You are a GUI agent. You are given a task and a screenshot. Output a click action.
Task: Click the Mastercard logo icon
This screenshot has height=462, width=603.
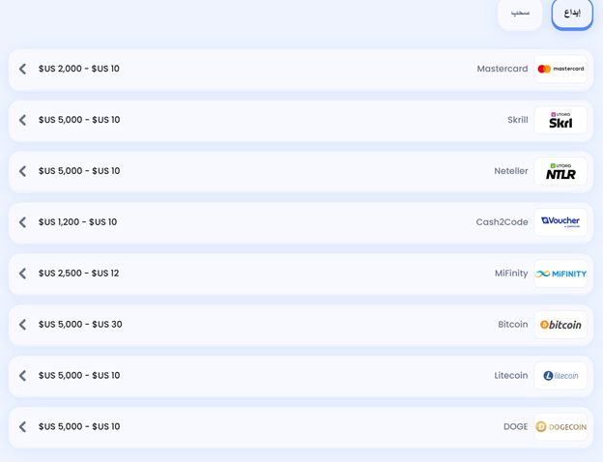(x=560, y=70)
